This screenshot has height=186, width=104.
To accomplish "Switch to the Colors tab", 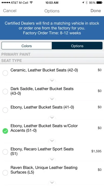I will [x=27, y=46].
